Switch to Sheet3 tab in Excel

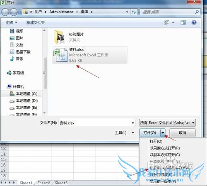point(61,183)
